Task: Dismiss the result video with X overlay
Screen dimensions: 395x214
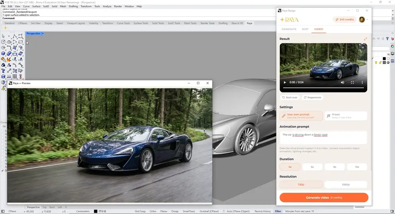Action: click(x=363, y=47)
